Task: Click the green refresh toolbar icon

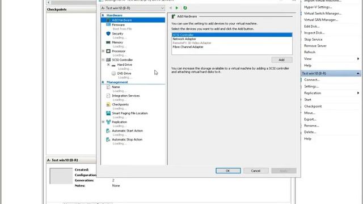Action: tap(185, 8)
